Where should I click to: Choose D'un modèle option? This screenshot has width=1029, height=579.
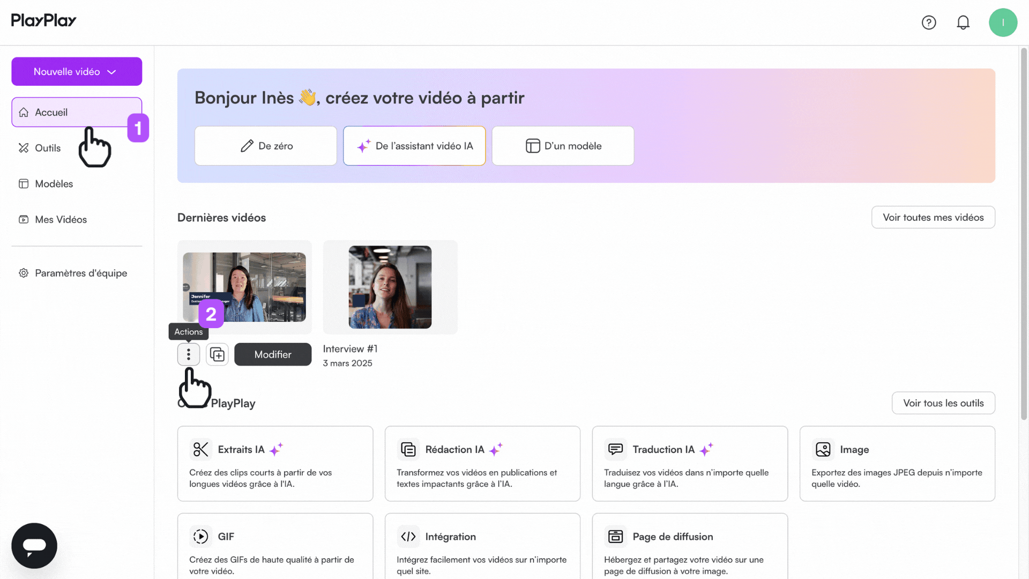click(563, 146)
